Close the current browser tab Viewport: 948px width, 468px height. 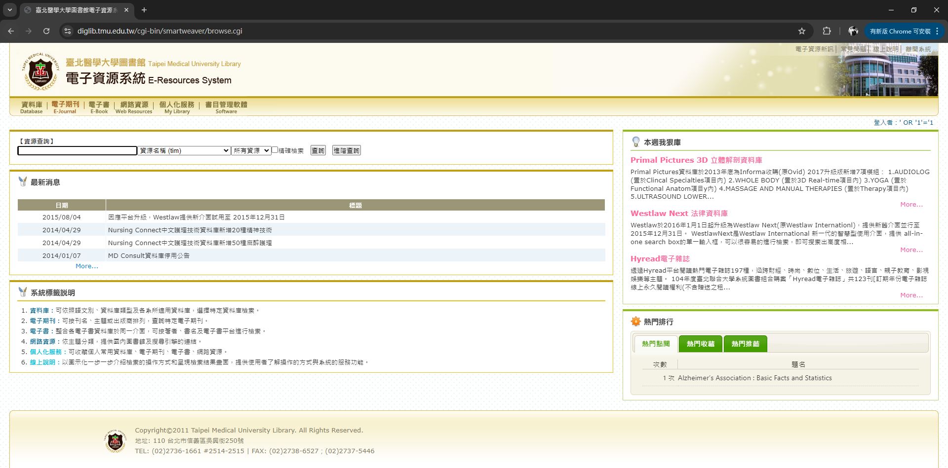(x=126, y=10)
